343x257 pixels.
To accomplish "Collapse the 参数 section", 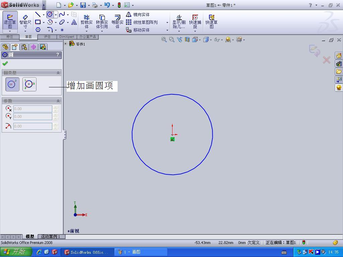I will coord(58,101).
